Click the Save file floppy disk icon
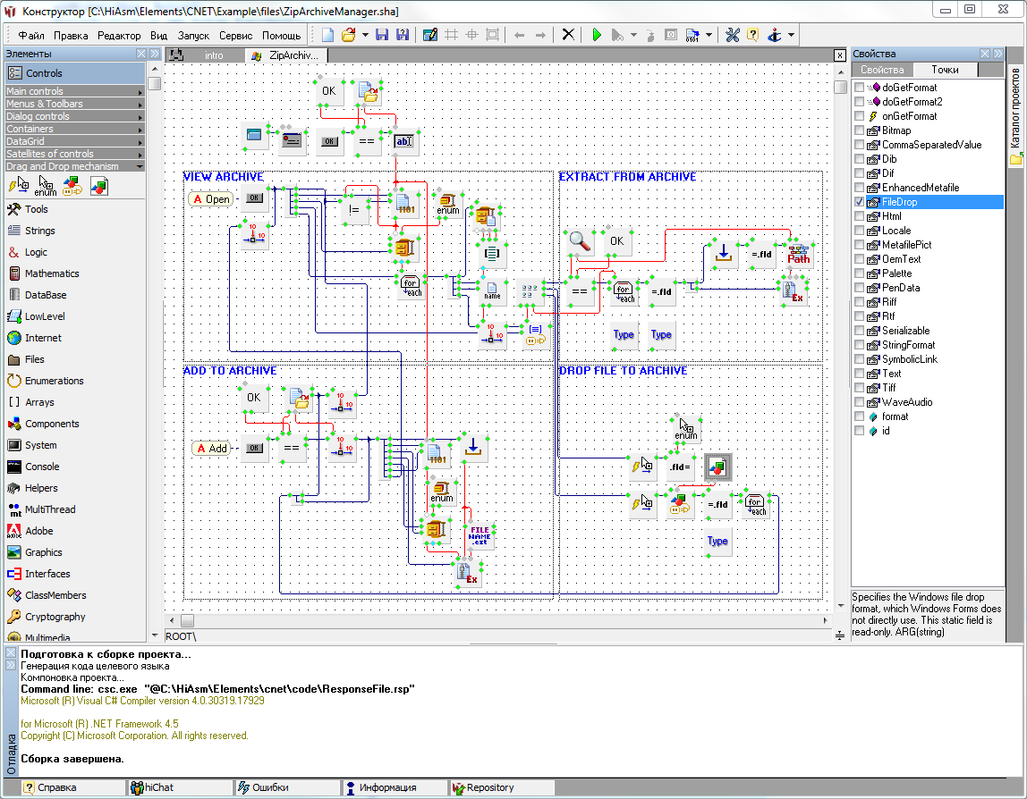This screenshot has height=799, width=1027. coord(382,35)
